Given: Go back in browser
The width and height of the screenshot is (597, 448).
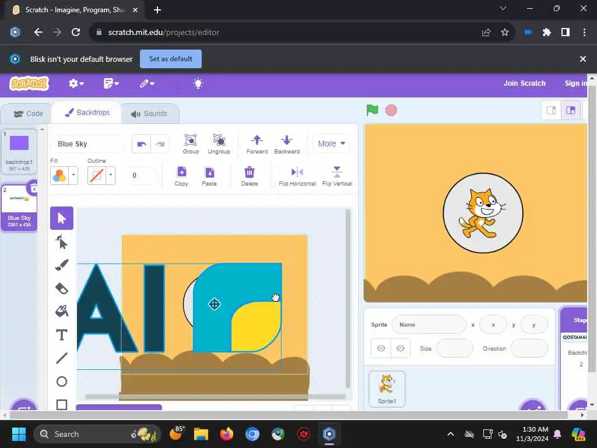Looking at the screenshot, I should (38, 33).
